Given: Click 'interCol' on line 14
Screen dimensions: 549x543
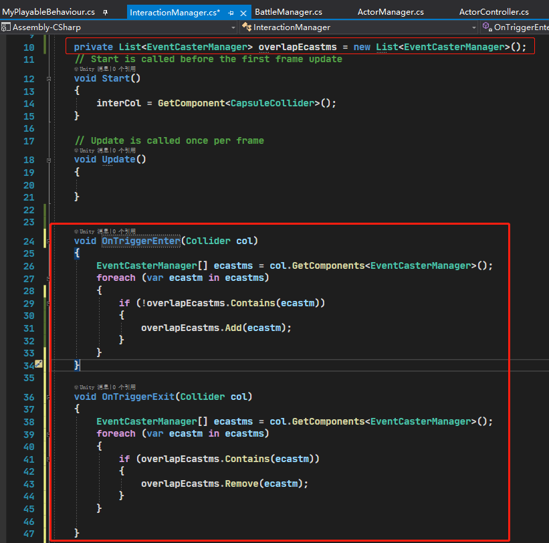Looking at the screenshot, I should point(118,103).
